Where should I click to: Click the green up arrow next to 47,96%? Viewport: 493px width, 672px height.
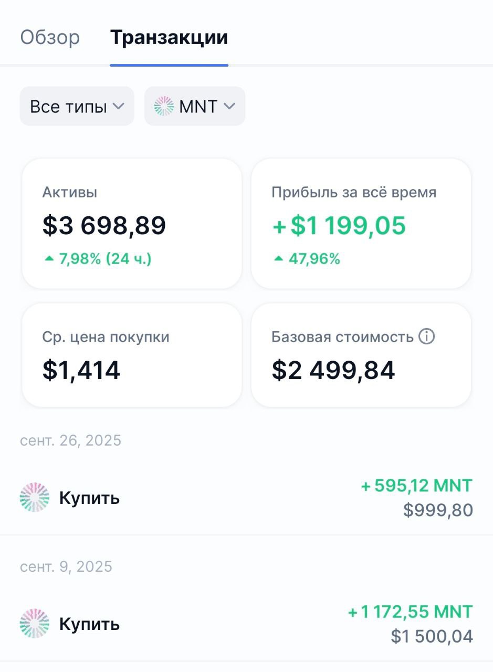[279, 259]
